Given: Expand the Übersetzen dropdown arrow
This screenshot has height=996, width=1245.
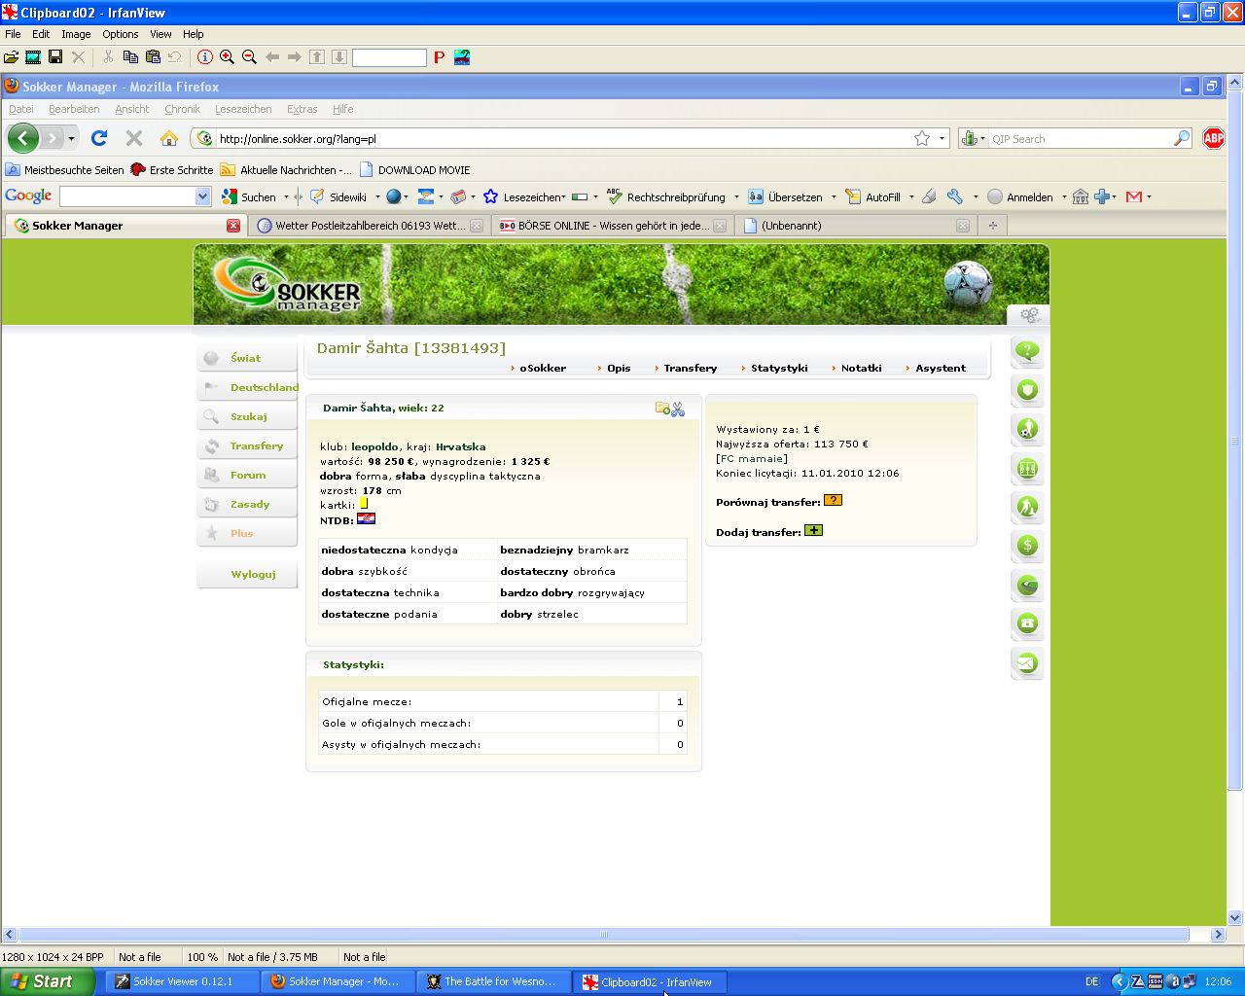Looking at the screenshot, I should [834, 197].
